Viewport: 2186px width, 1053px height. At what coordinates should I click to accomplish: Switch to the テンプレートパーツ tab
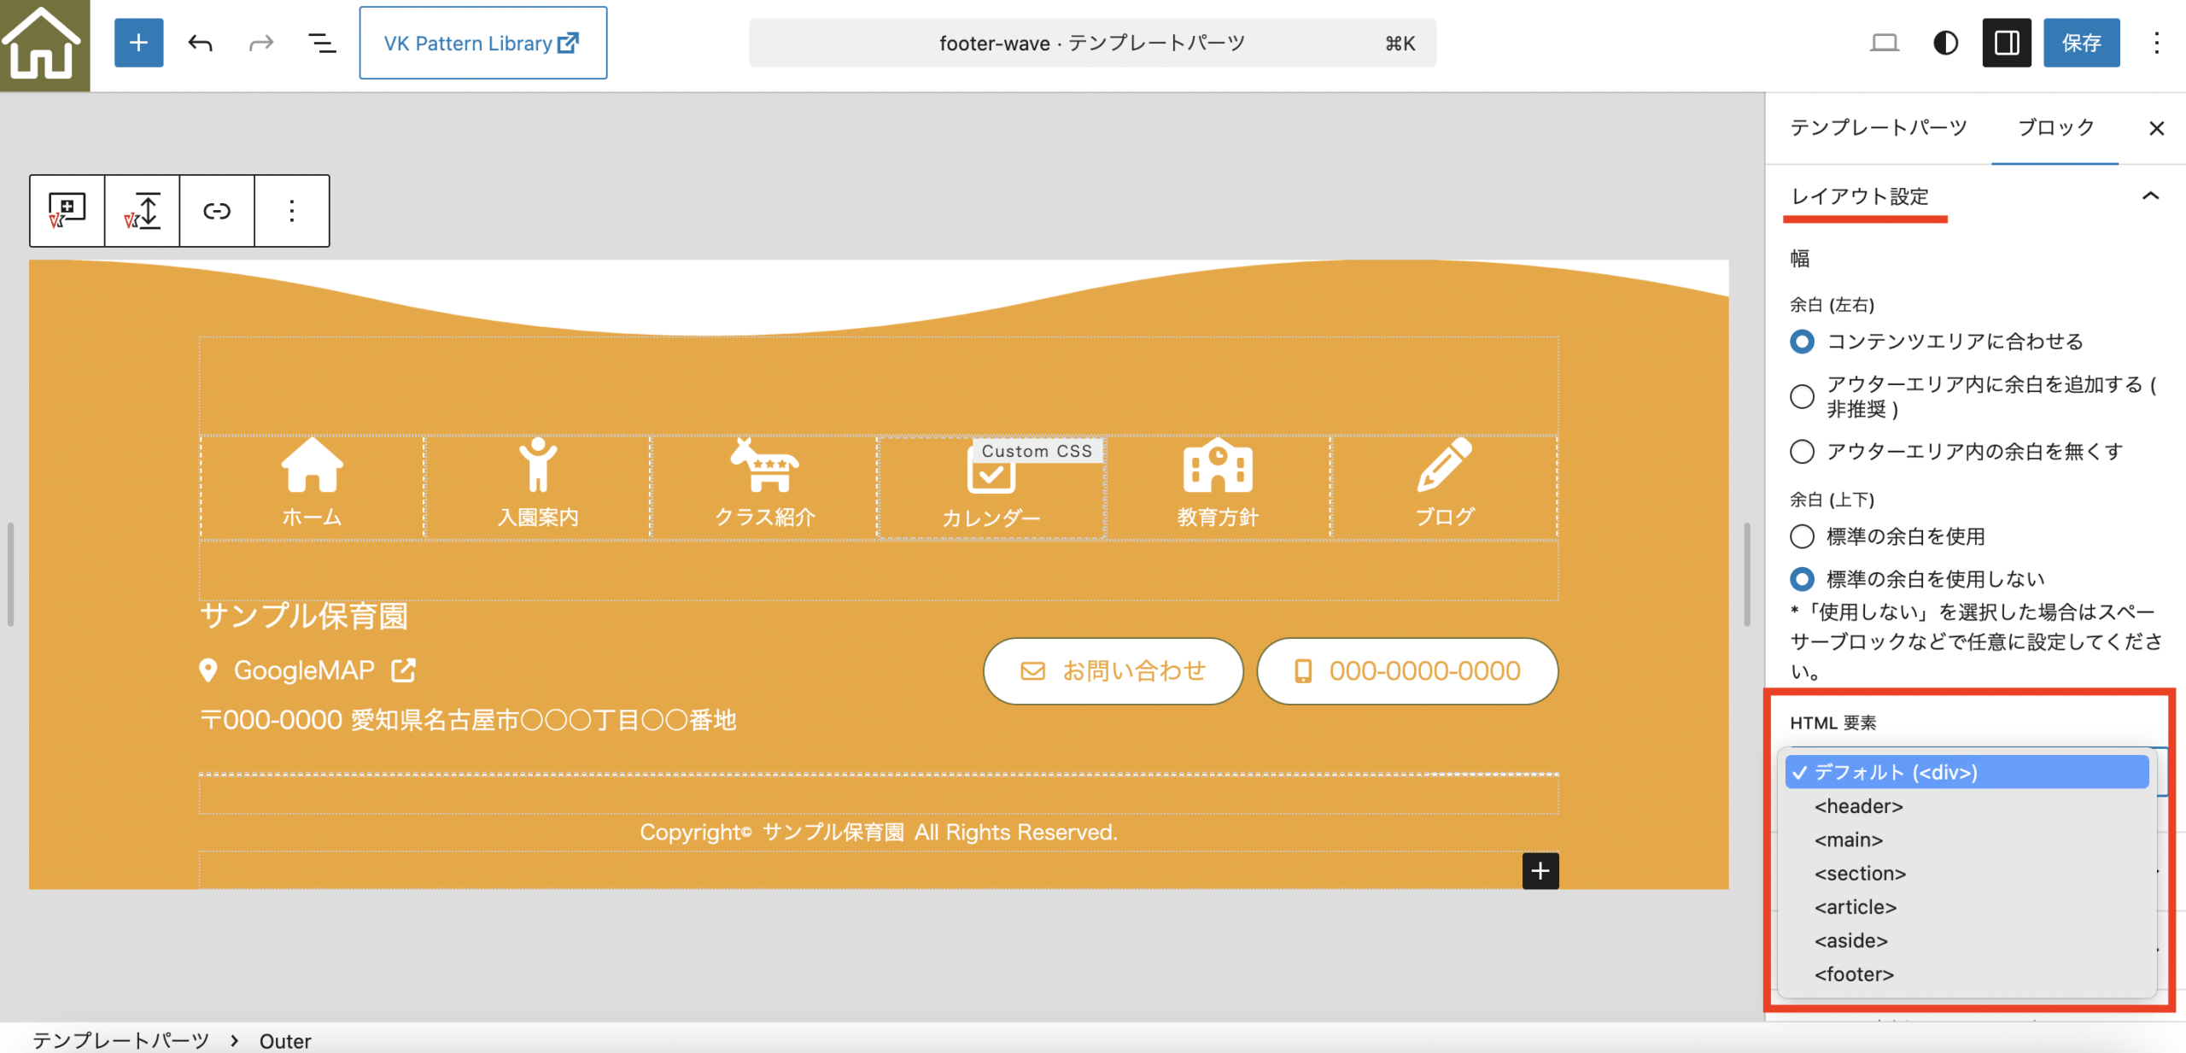(x=1879, y=128)
